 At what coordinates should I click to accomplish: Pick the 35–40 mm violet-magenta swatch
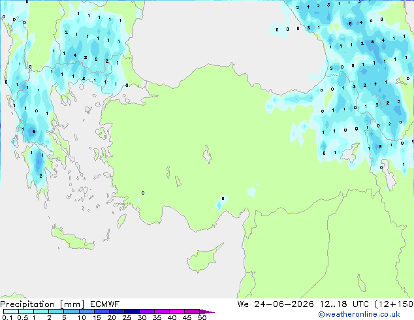[161, 312]
